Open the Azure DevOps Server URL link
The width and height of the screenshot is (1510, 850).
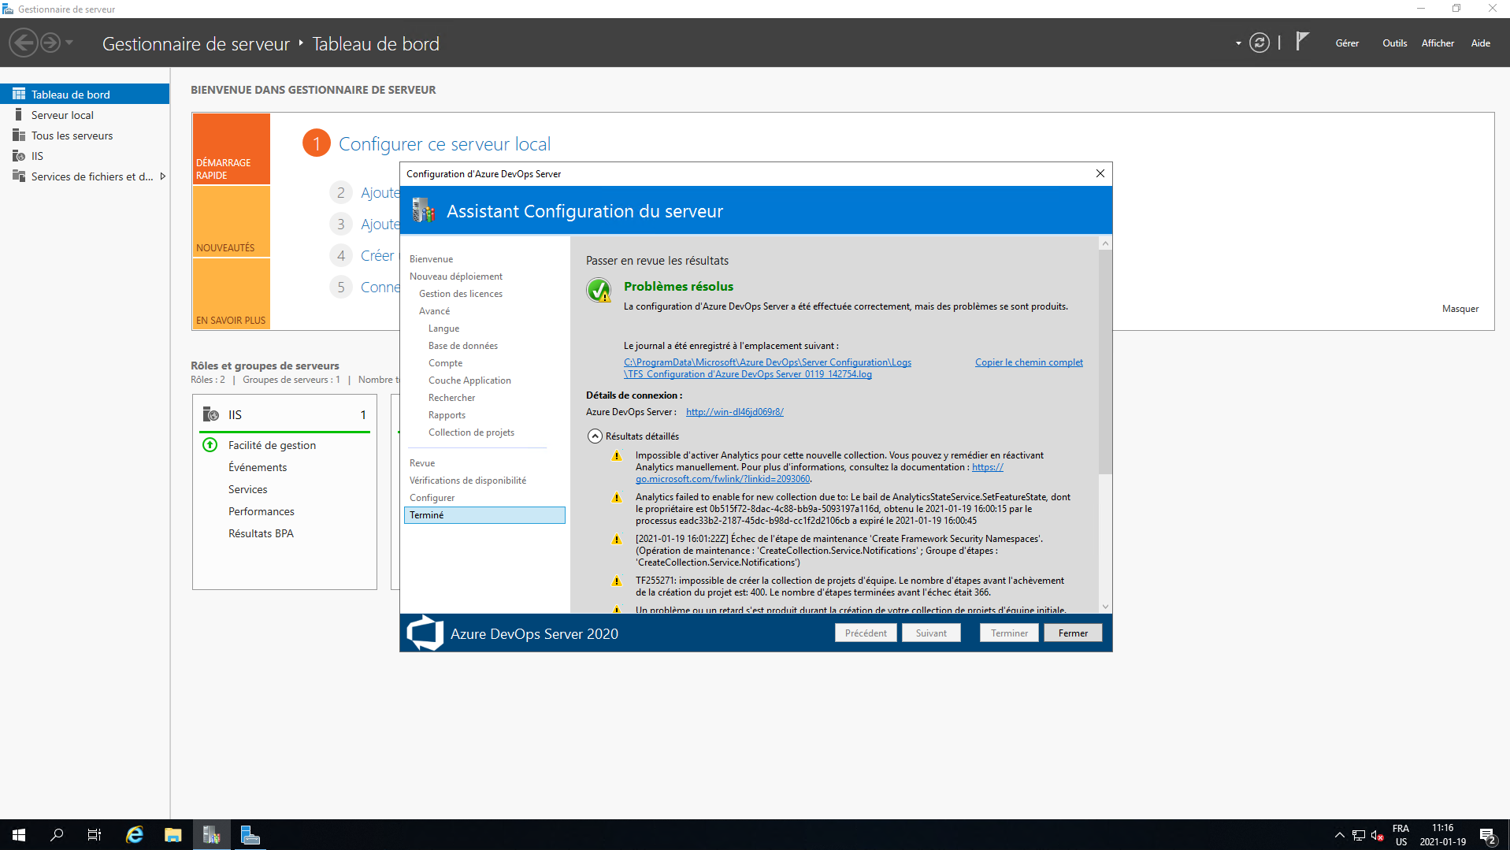[734, 412]
